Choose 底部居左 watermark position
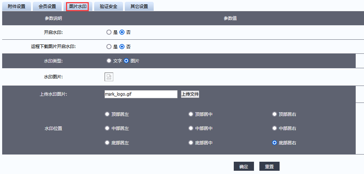The width and height of the screenshot is (364, 174). 107,143
